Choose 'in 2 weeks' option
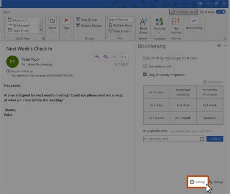230x194 pixels. 156,118
